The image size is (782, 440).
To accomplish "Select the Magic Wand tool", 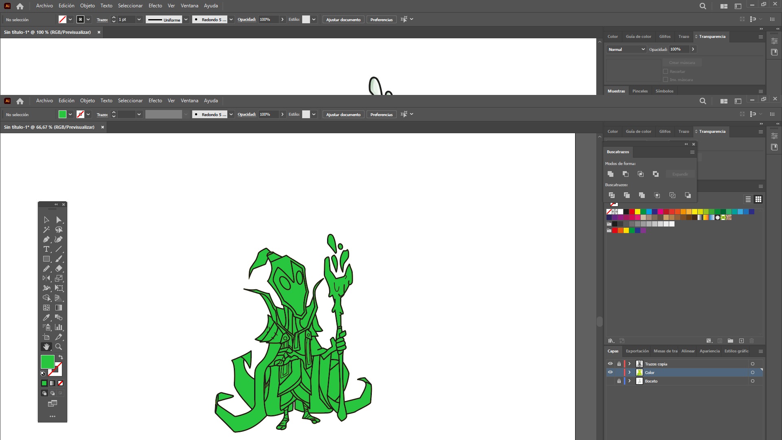I will pos(46,230).
